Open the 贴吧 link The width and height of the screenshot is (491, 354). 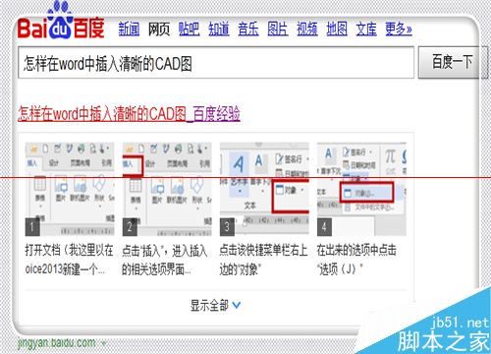pyautogui.click(x=189, y=29)
